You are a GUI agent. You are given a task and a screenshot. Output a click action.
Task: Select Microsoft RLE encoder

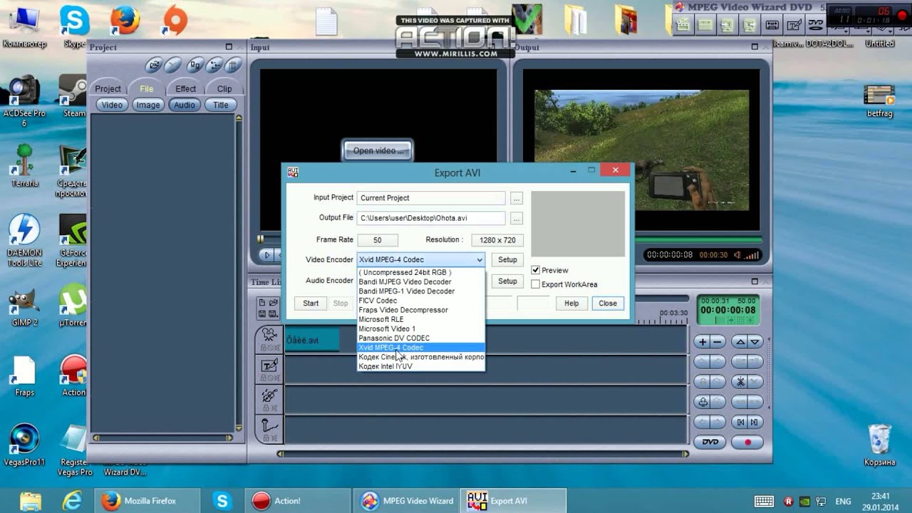pos(420,319)
